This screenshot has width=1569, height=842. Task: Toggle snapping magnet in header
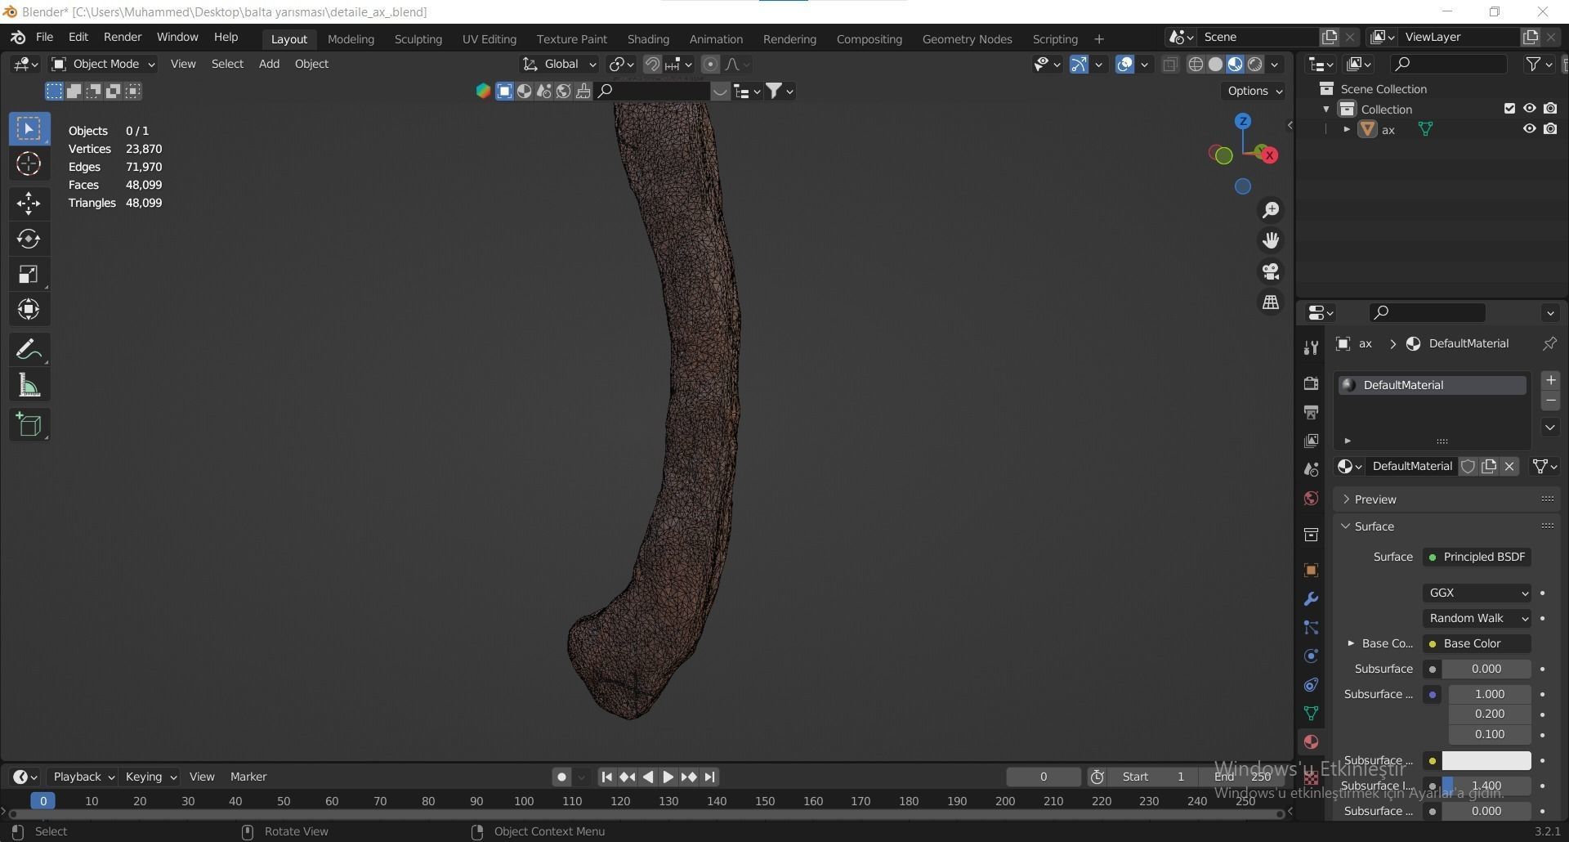652,65
